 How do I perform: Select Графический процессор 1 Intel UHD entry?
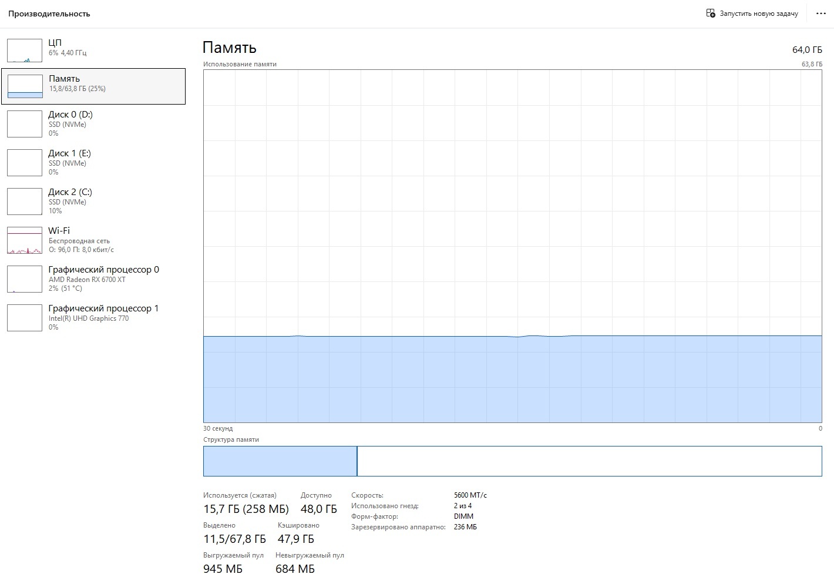pyautogui.click(x=93, y=317)
